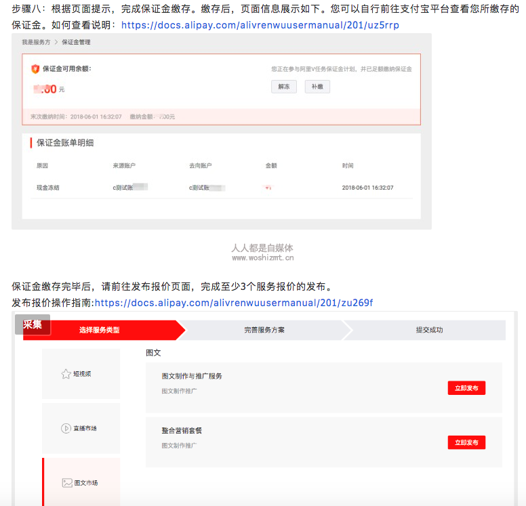Click the play icon for 直播市场
Viewport: 526px width, 506px height.
point(66,428)
